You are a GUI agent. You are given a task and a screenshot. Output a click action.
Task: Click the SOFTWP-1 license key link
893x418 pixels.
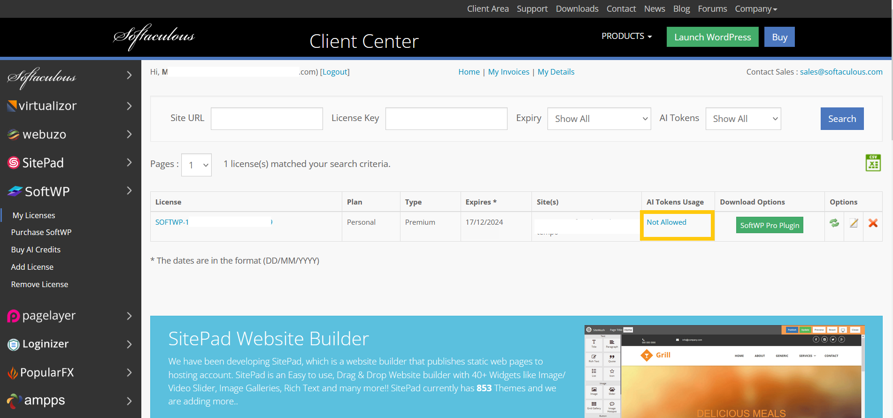[x=172, y=222]
